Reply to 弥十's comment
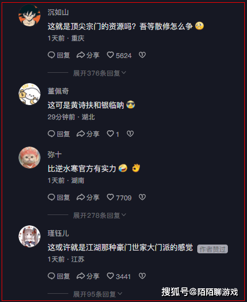The height and width of the screenshot is (302, 247). tap(58, 198)
